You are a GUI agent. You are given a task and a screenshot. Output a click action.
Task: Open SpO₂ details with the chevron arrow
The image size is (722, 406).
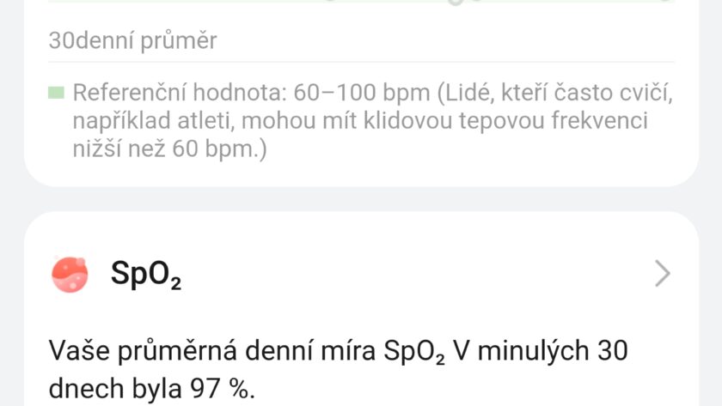pos(662,274)
